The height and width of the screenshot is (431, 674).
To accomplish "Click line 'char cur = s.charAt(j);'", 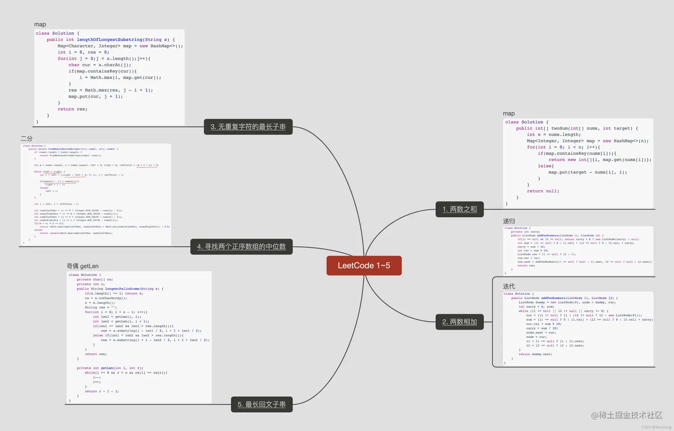I will [x=100, y=65].
